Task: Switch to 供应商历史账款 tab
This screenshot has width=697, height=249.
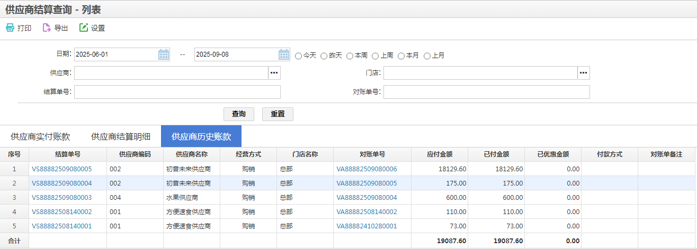Action: (x=201, y=136)
